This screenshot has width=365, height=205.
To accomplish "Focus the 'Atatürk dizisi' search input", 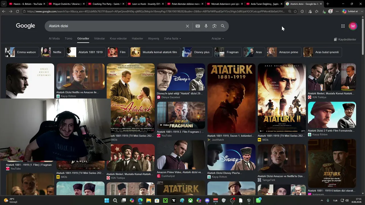I will (x=115, y=26).
